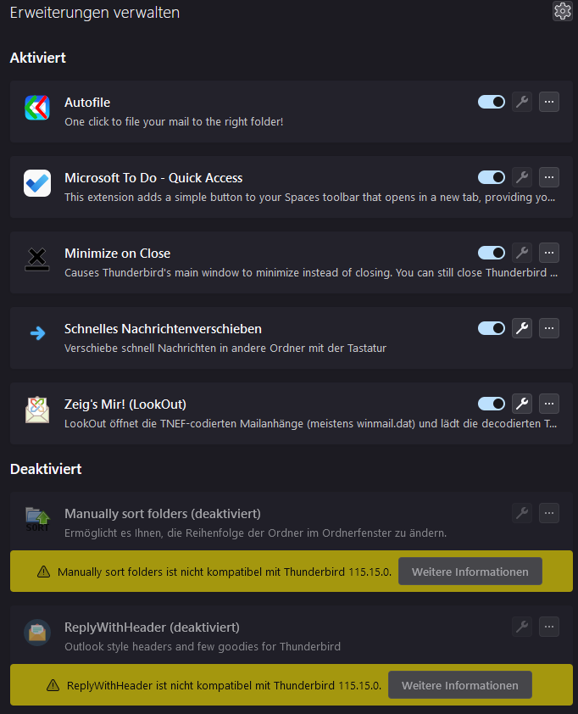The height and width of the screenshot is (714, 578).
Task: Disable Microsoft To Do - Quick Access toggle
Action: click(492, 177)
